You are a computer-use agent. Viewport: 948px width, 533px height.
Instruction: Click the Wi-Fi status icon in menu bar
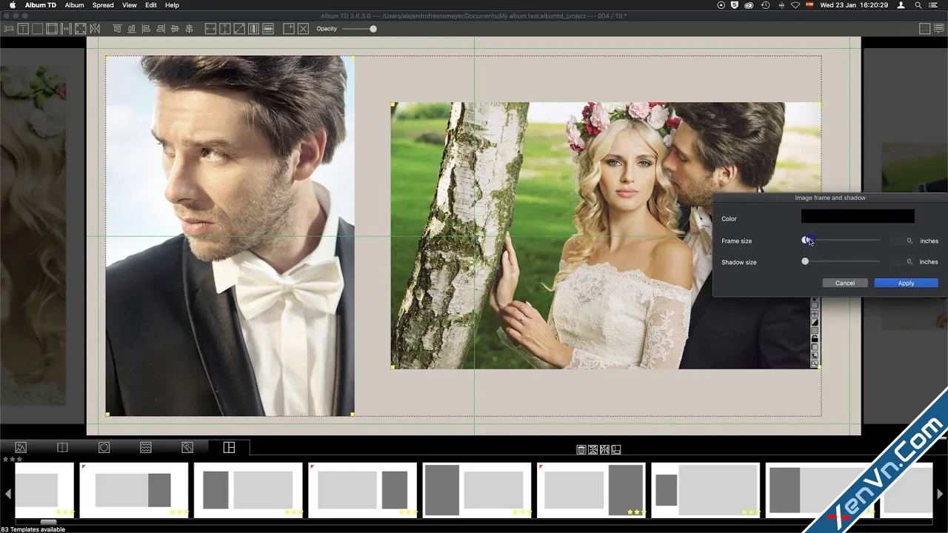coord(795,5)
